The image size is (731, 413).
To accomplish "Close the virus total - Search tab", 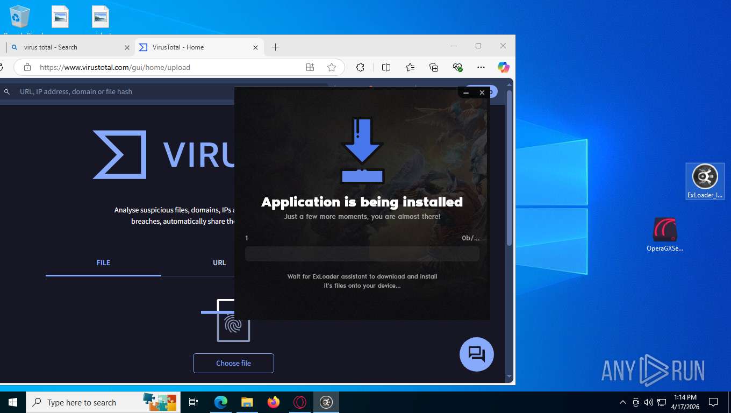I will pos(127,47).
